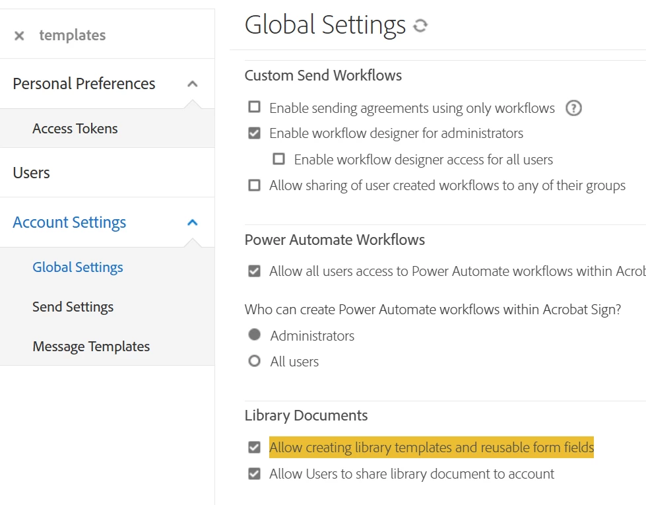Viewport: 646px width, 505px height.
Task: Toggle Allow sharing of user created workflows
Action: tap(254, 185)
